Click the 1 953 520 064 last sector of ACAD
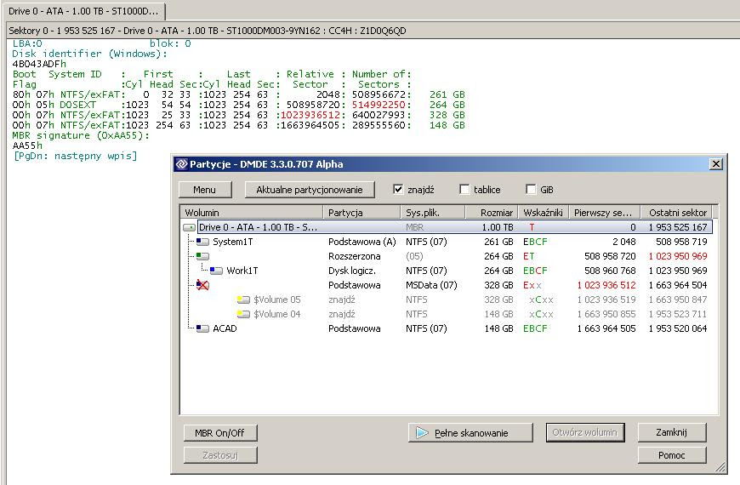Image resolution: width=740 pixels, height=485 pixels. click(678, 328)
